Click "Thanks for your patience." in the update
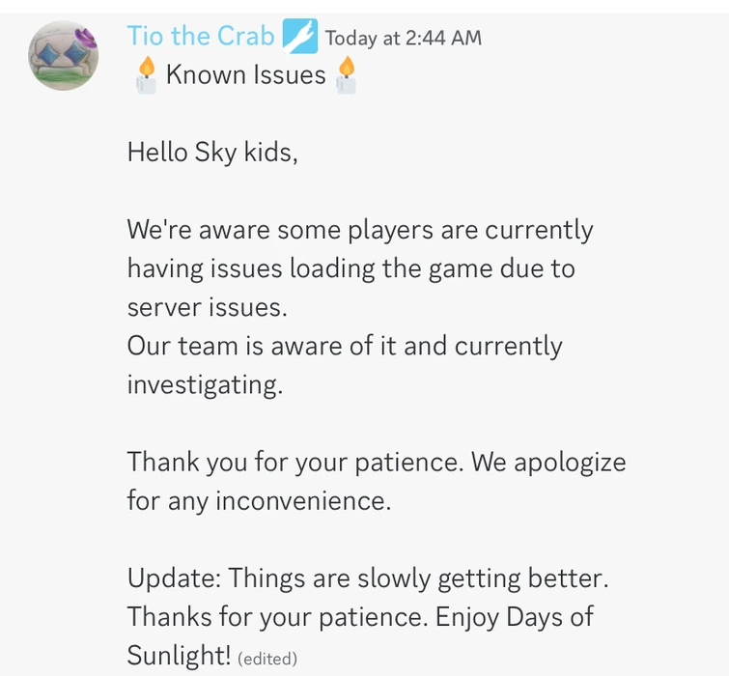The image size is (729, 676). [x=277, y=617]
